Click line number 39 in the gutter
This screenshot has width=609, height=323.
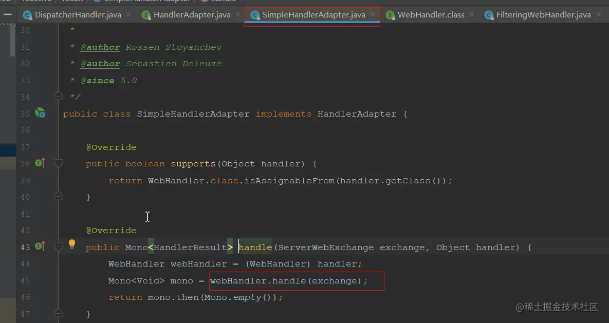(25, 181)
